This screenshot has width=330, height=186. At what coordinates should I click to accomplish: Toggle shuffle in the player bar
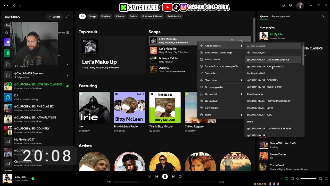[150, 177]
